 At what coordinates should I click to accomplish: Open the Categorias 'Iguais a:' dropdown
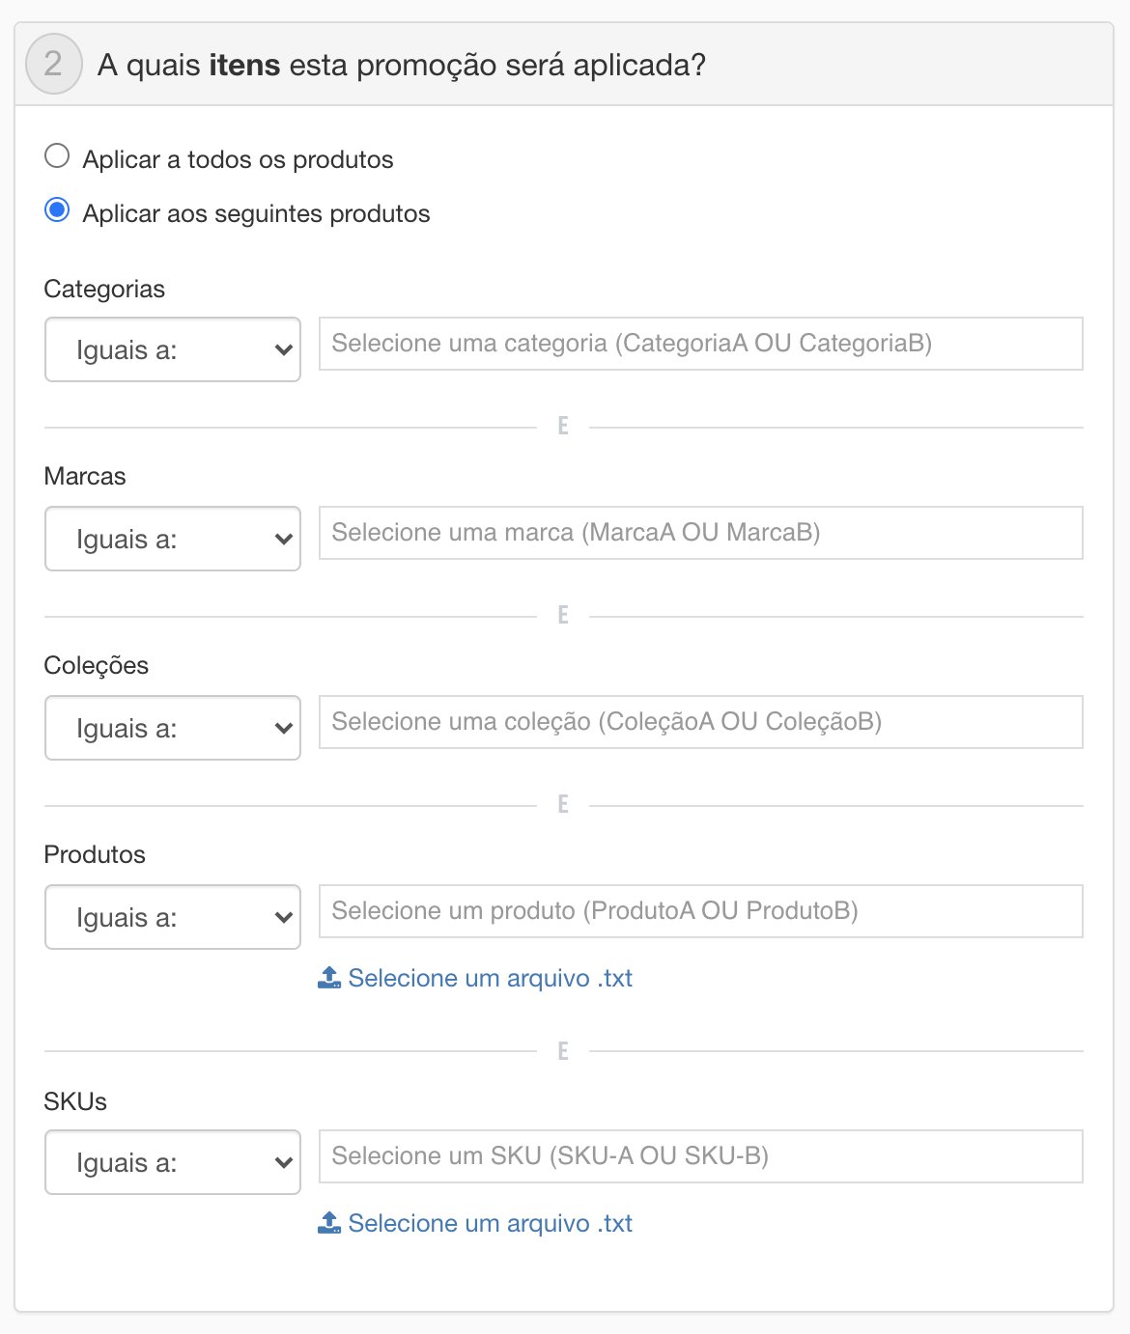173,349
